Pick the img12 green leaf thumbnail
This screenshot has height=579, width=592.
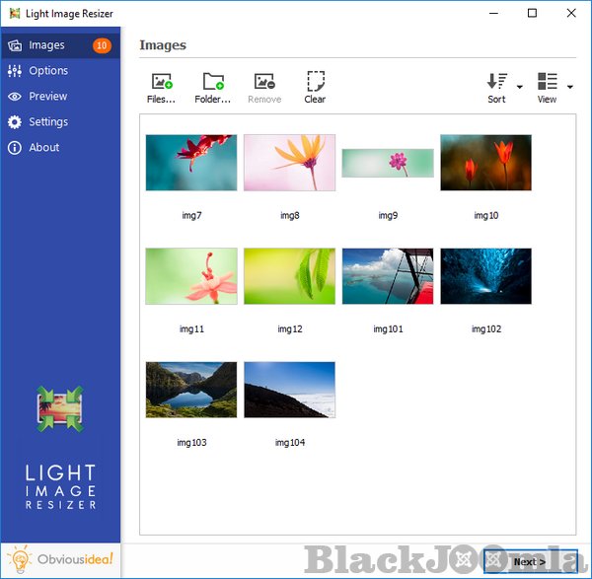click(x=289, y=276)
